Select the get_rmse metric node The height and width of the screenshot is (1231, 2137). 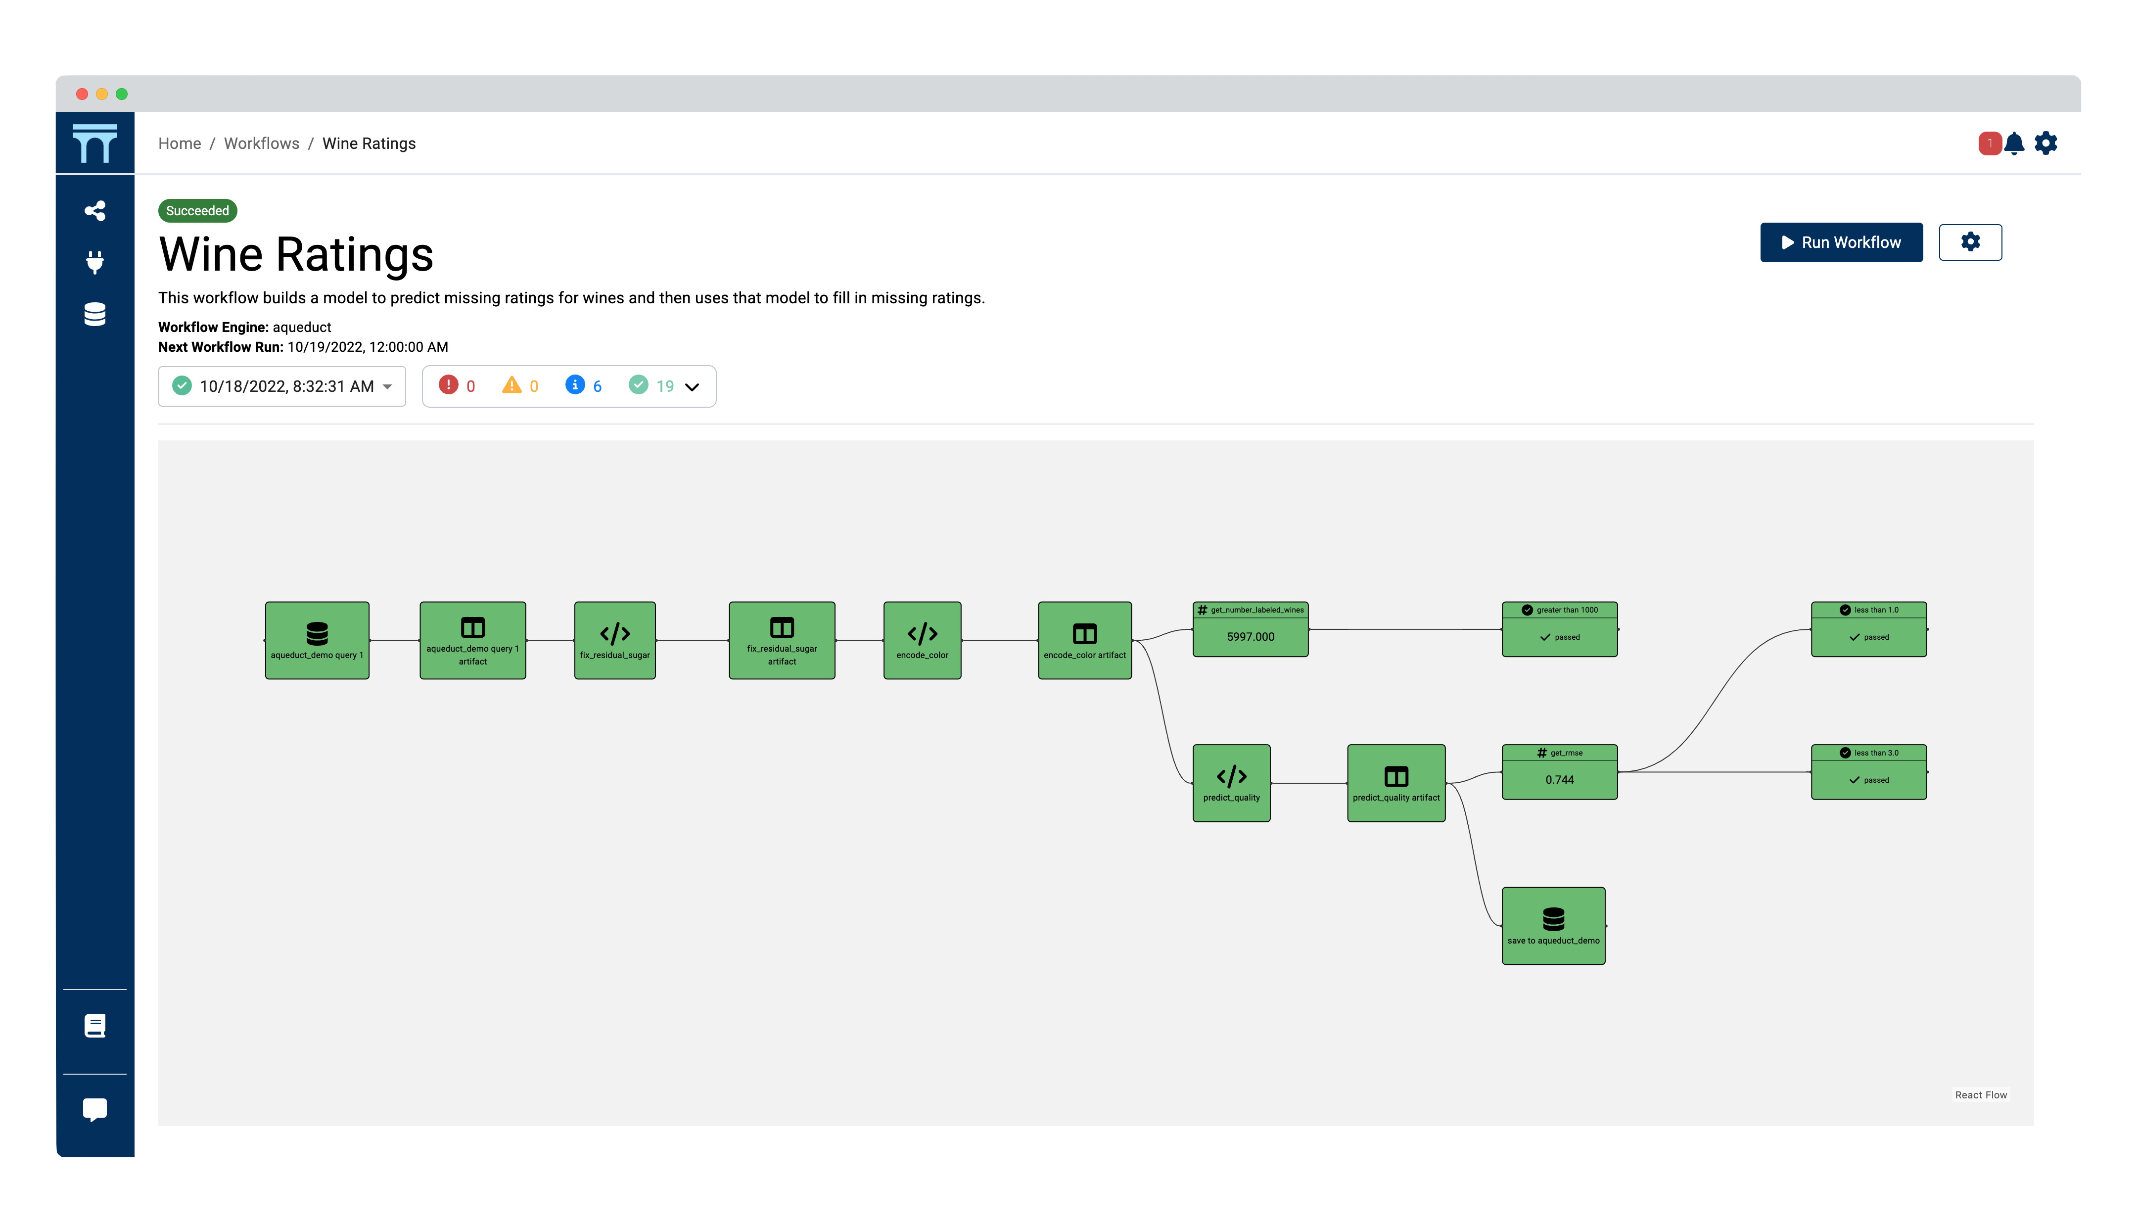click(x=1560, y=772)
